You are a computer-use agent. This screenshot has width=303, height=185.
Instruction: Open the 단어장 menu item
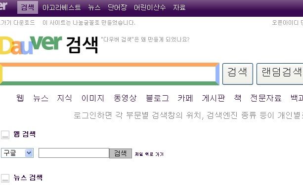117,7
